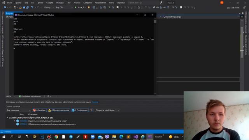
Task: Click the debug console vertical scrollbar
Action: (x=155, y=56)
